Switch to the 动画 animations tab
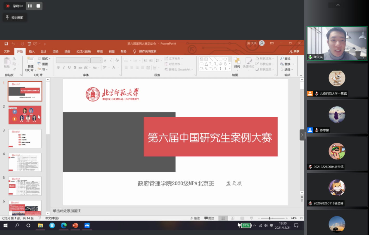The width and height of the screenshot is (369, 235). [x=67, y=52]
